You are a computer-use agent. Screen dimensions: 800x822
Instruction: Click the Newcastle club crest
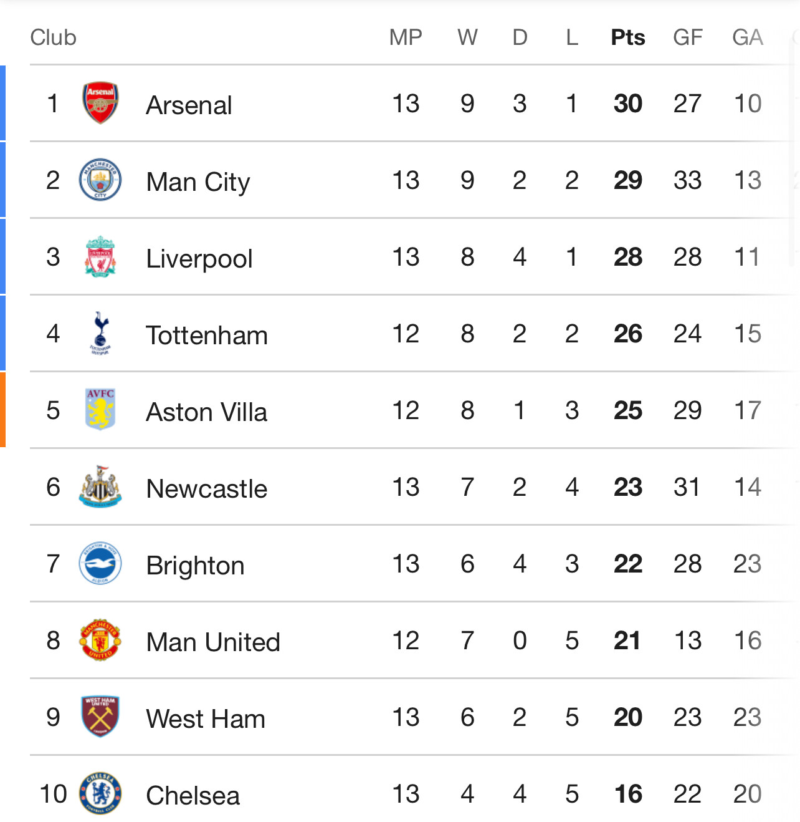(100, 486)
